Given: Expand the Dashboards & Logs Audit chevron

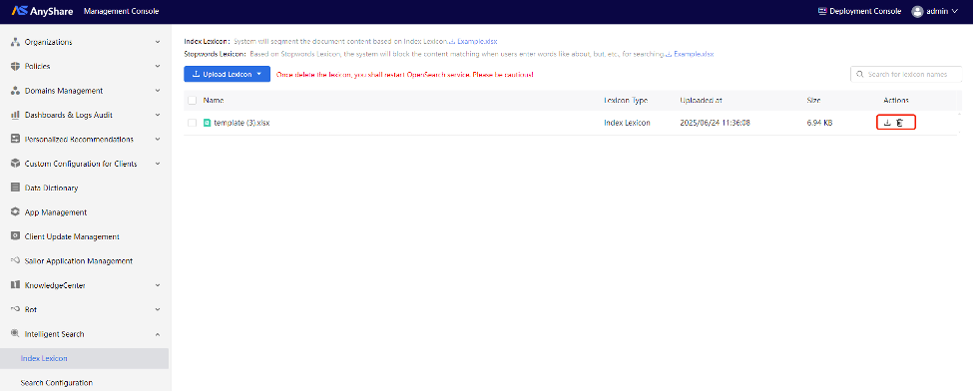Looking at the screenshot, I should [158, 115].
